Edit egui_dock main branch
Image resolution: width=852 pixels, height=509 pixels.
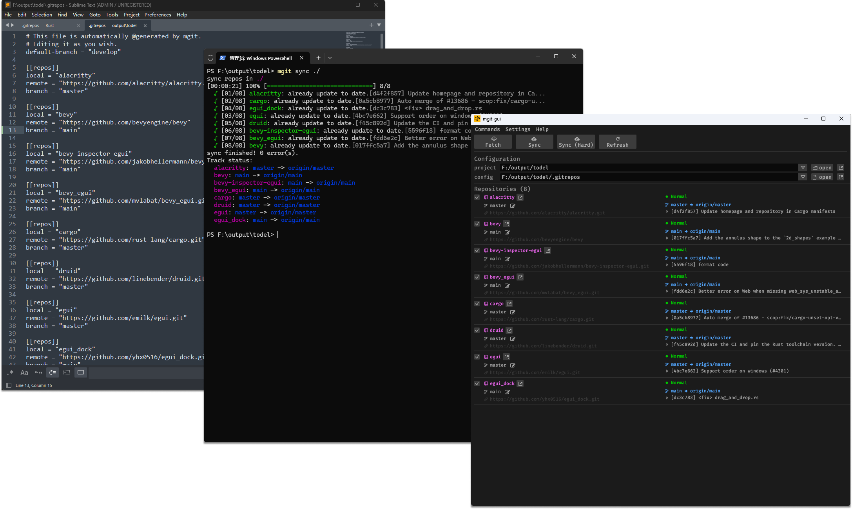click(x=507, y=392)
